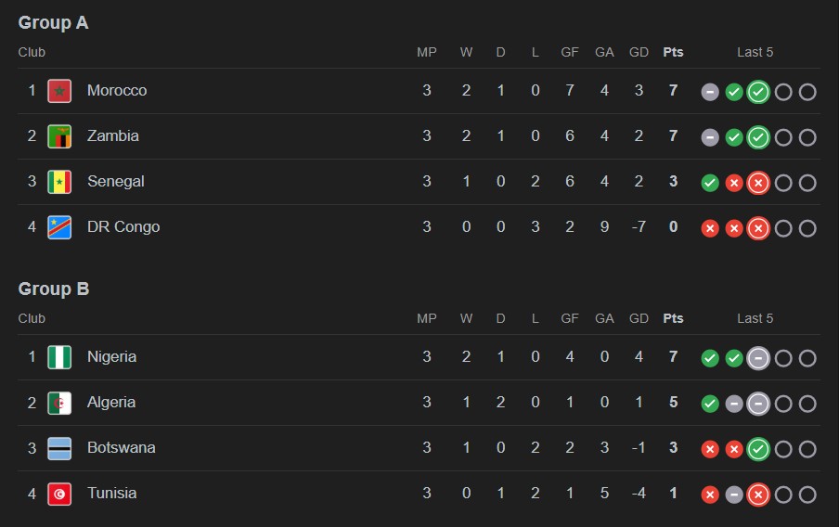Image resolution: width=839 pixels, height=527 pixels.
Task: Click the Morocco flag icon
Action: coord(59,91)
